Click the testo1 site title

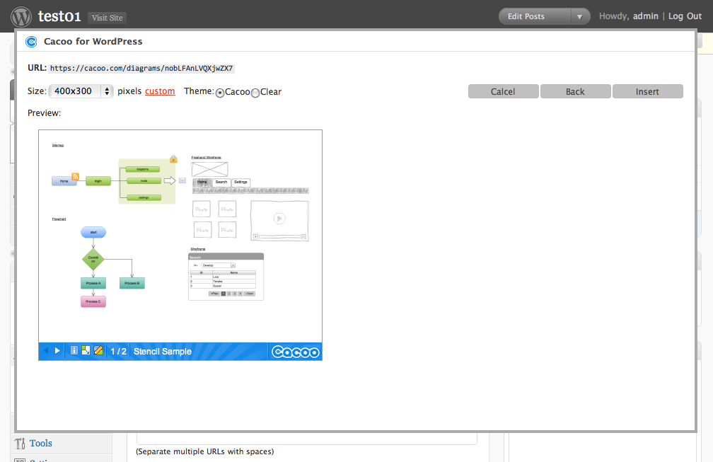pyautogui.click(x=59, y=16)
